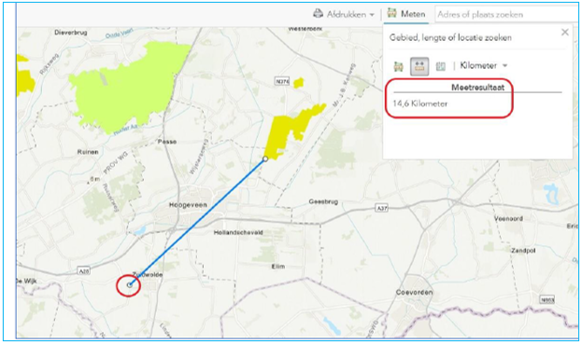Image resolution: width=582 pixels, height=344 pixels.
Task: Expand the Afdrukken dropdown arrow
Action: [x=372, y=15]
